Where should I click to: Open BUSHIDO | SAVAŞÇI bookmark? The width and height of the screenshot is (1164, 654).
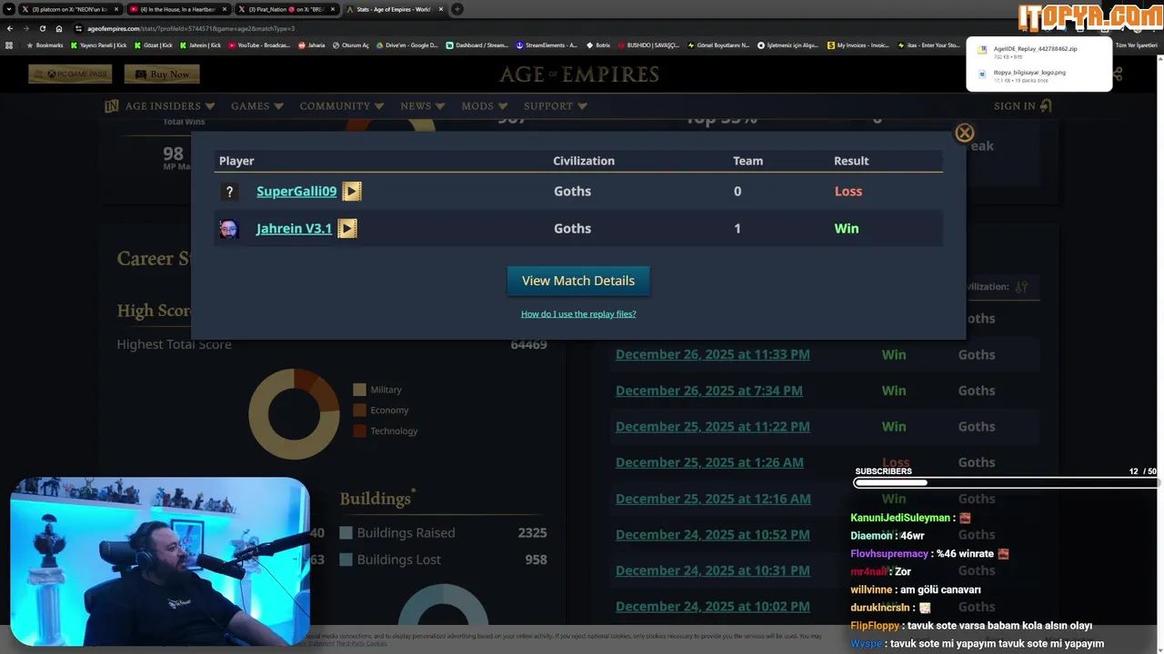point(647,45)
